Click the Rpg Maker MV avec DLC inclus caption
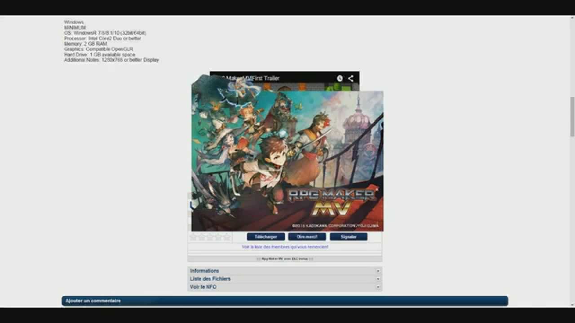This screenshot has height=323, width=575. point(285,259)
